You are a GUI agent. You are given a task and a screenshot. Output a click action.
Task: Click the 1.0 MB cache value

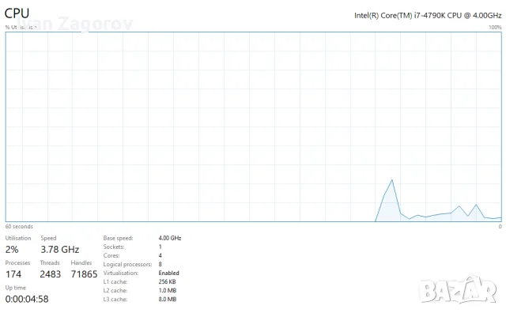[x=168, y=290]
